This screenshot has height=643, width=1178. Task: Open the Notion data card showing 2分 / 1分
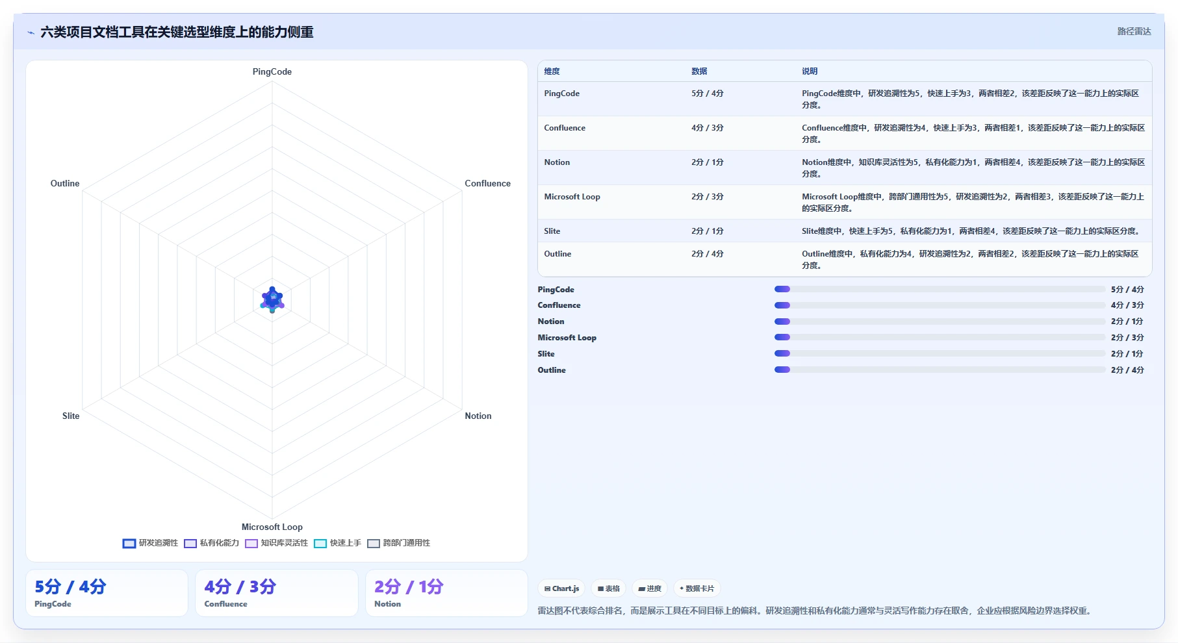pos(446,593)
